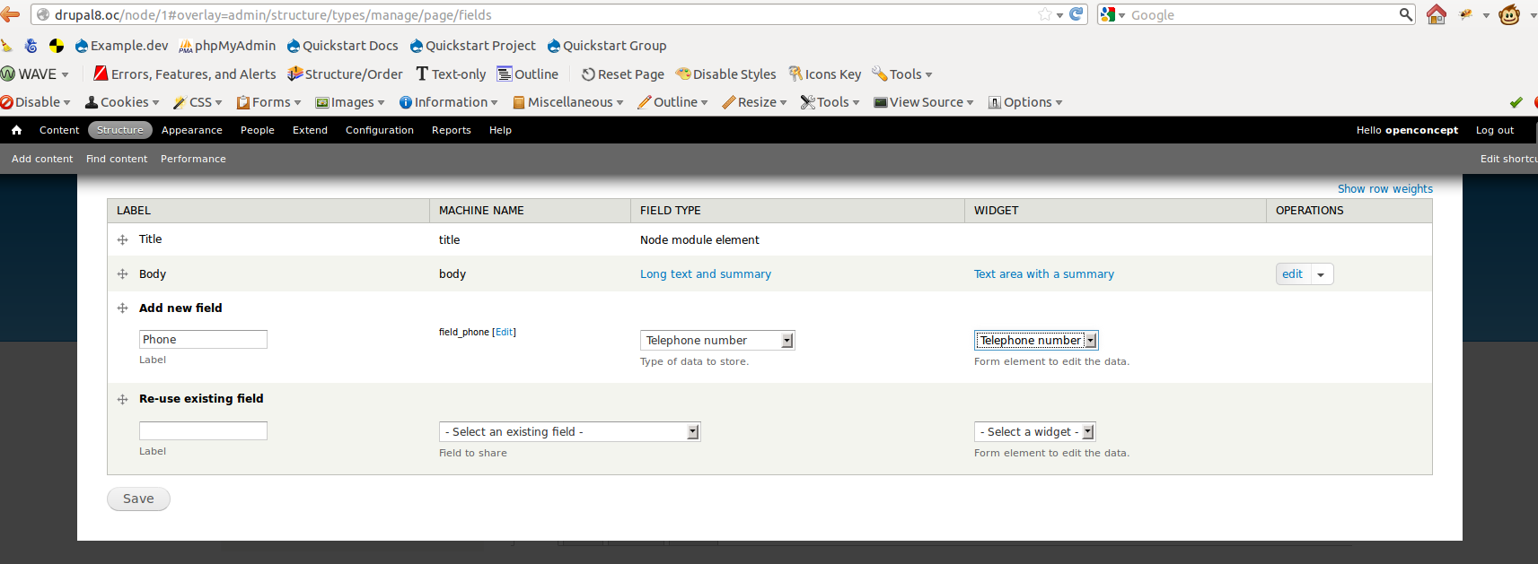The width and height of the screenshot is (1538, 564).
Task: Bookmark this page with the star icon
Action: point(1045,14)
